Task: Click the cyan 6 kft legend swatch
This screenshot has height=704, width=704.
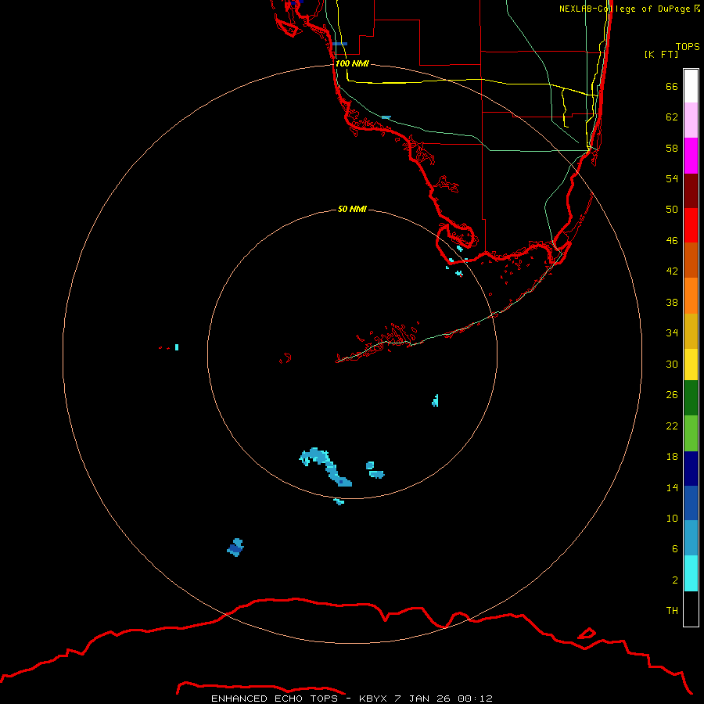Action: (691, 573)
